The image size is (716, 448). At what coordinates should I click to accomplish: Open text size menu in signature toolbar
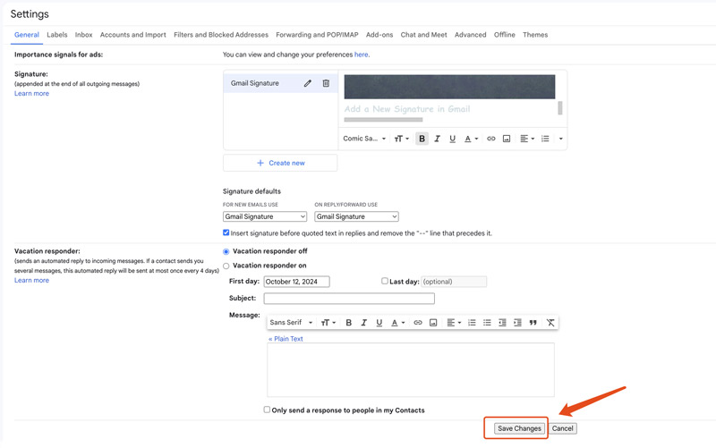[401, 139]
